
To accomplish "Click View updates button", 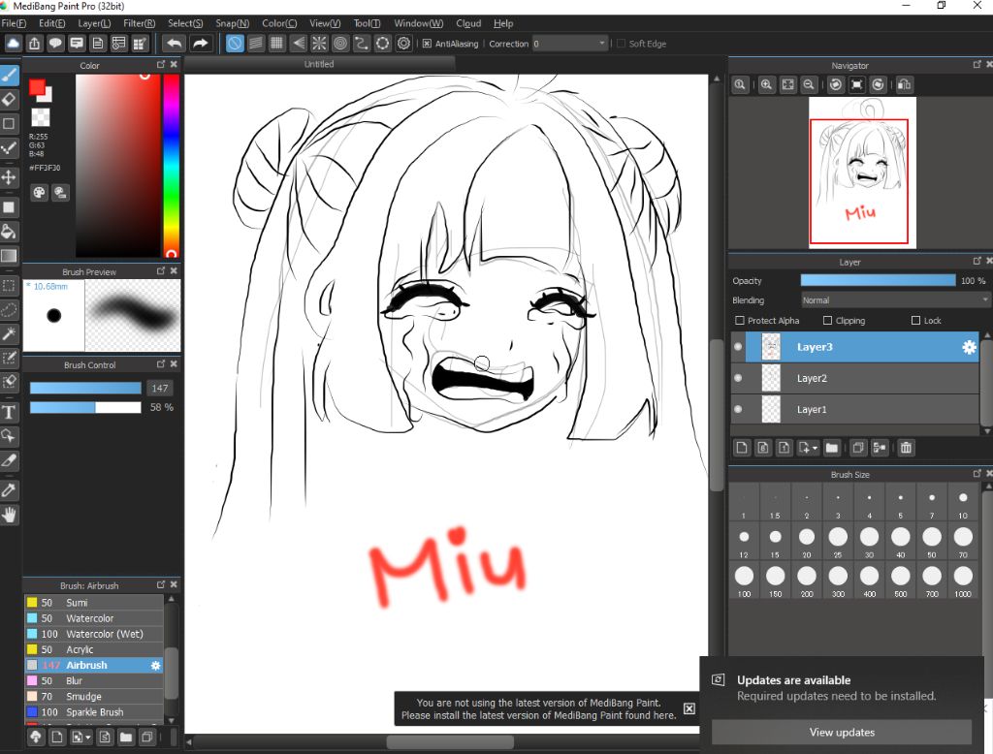I will coord(842,732).
